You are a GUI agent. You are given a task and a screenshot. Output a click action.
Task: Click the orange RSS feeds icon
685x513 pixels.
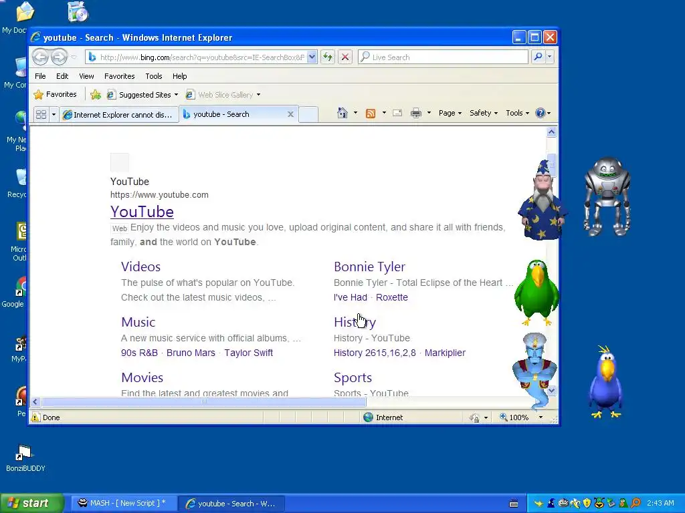point(371,114)
